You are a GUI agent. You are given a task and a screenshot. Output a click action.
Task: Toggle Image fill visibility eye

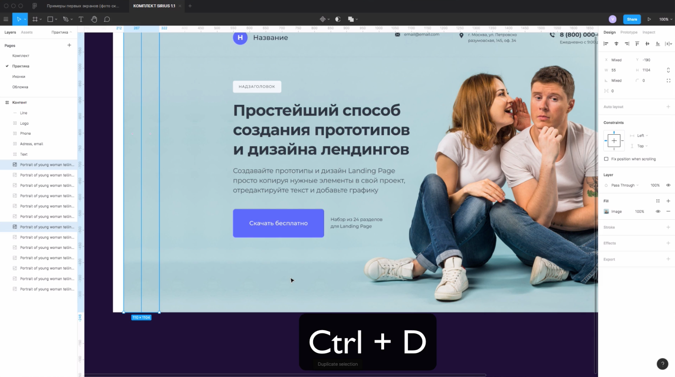tap(658, 212)
